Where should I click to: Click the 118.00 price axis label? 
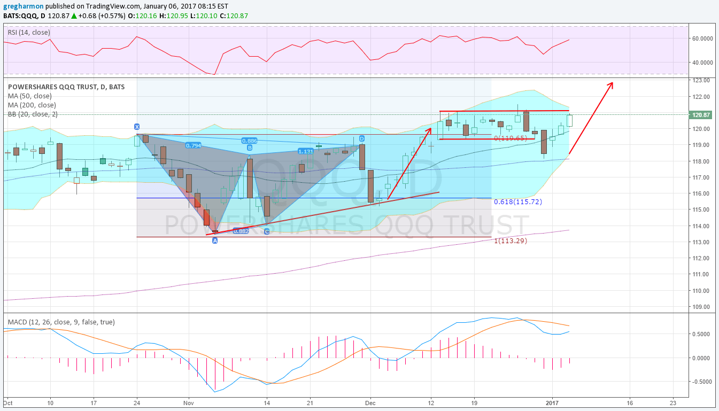coord(701,161)
